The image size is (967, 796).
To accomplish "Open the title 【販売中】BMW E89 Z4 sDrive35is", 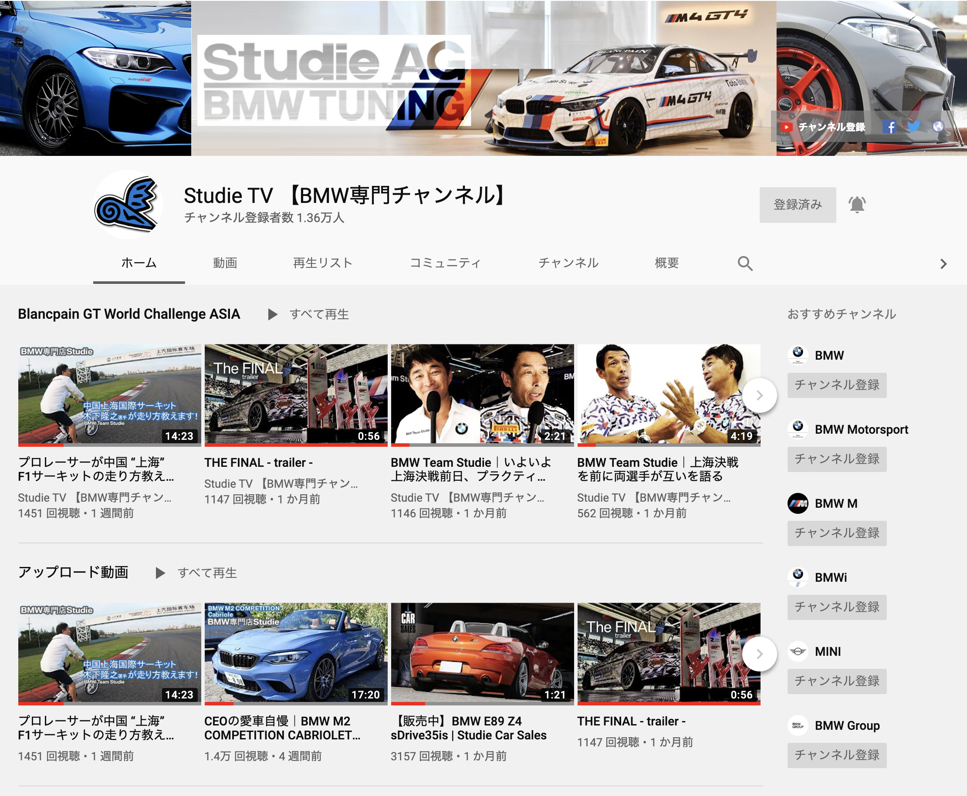I will (469, 728).
